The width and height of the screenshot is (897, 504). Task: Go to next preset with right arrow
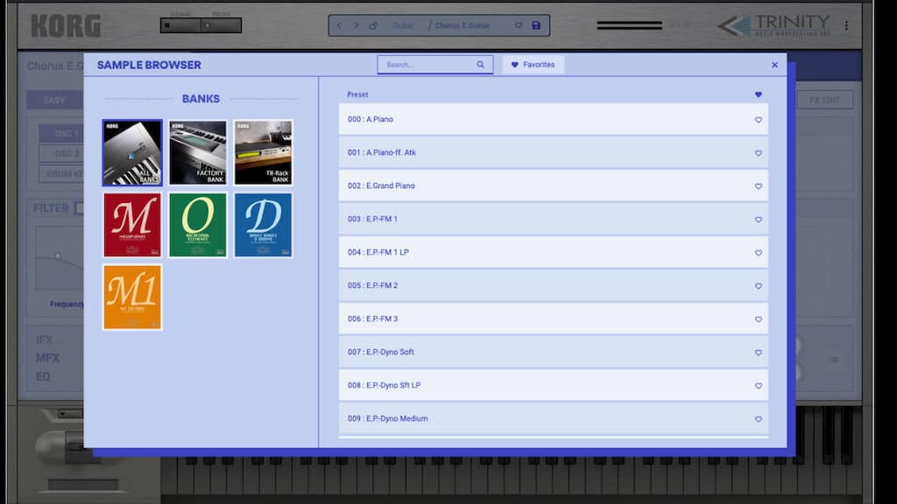coord(355,25)
